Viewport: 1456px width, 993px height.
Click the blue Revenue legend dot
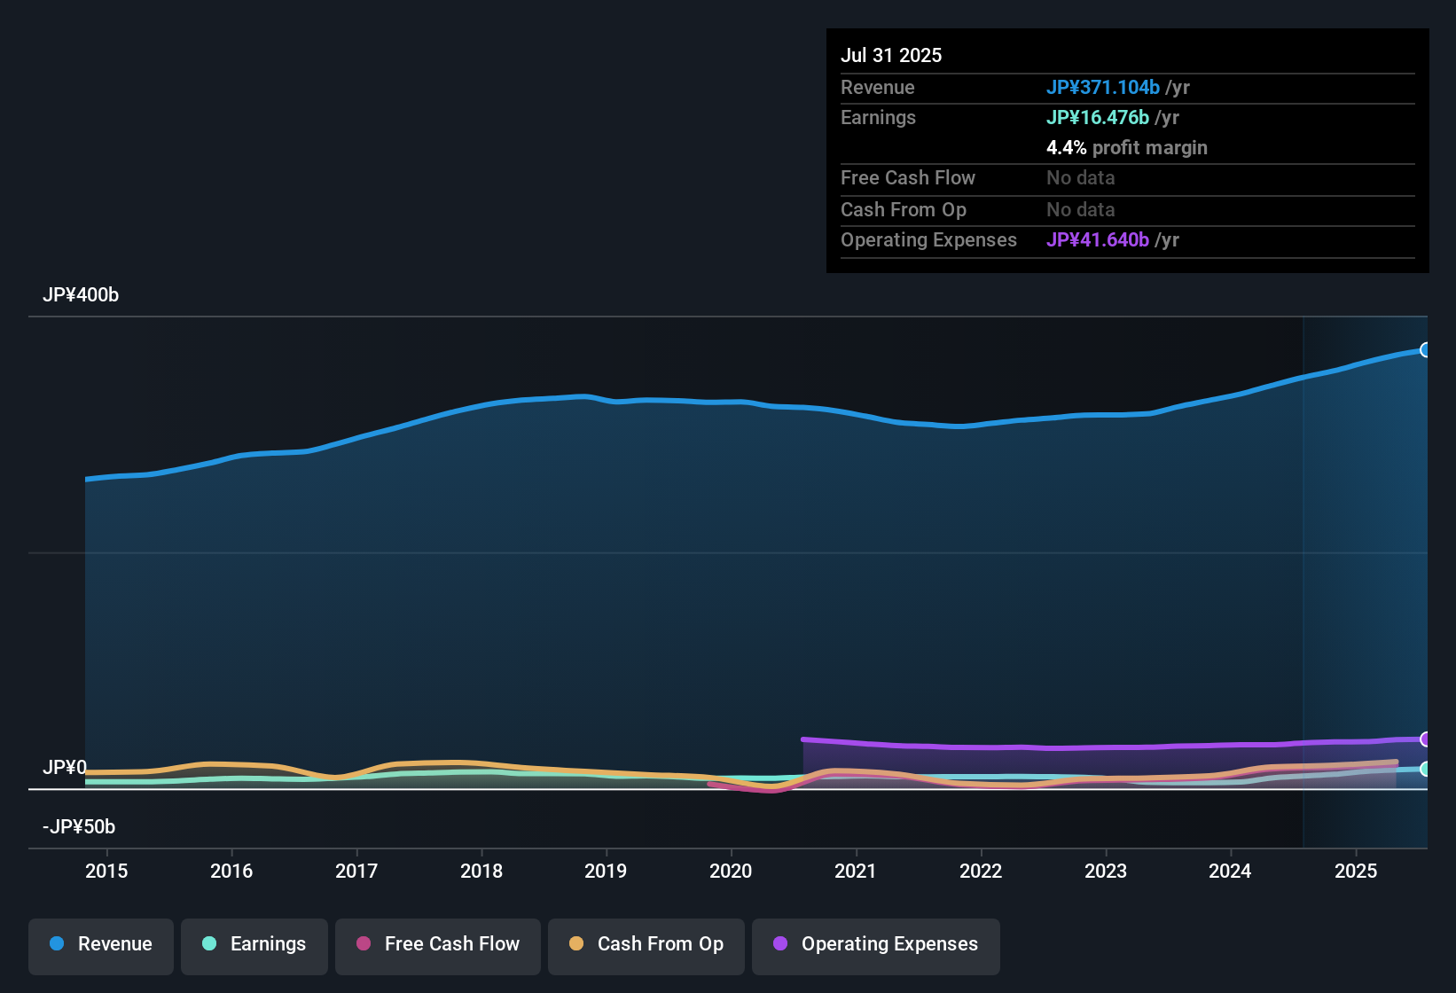pyautogui.click(x=56, y=944)
